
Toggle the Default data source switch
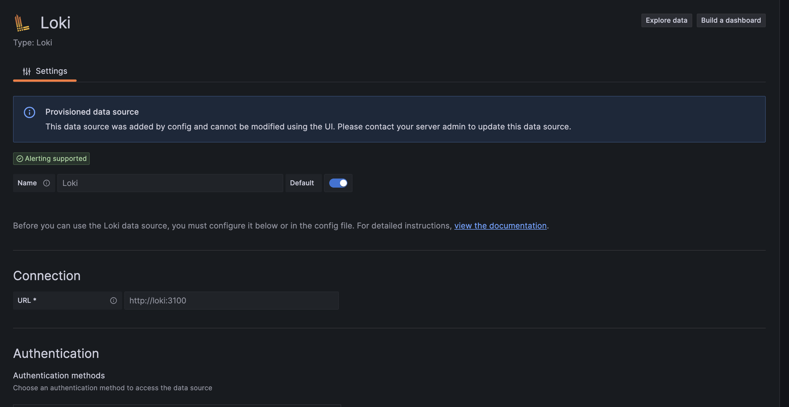[338, 183]
